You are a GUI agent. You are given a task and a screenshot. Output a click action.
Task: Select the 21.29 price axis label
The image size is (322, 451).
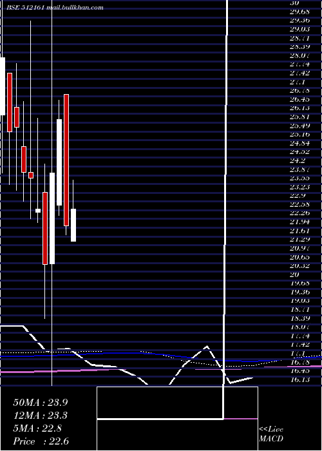pos(300,239)
